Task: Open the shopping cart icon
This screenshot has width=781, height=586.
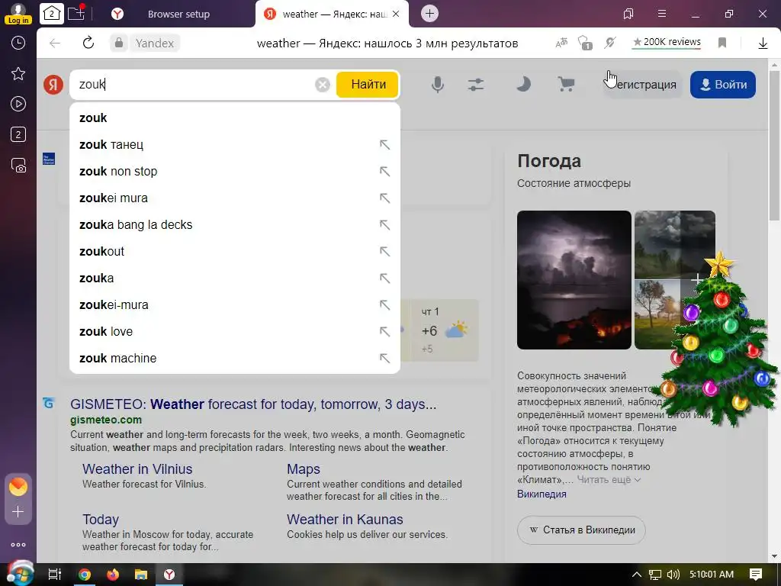Action: click(x=566, y=84)
